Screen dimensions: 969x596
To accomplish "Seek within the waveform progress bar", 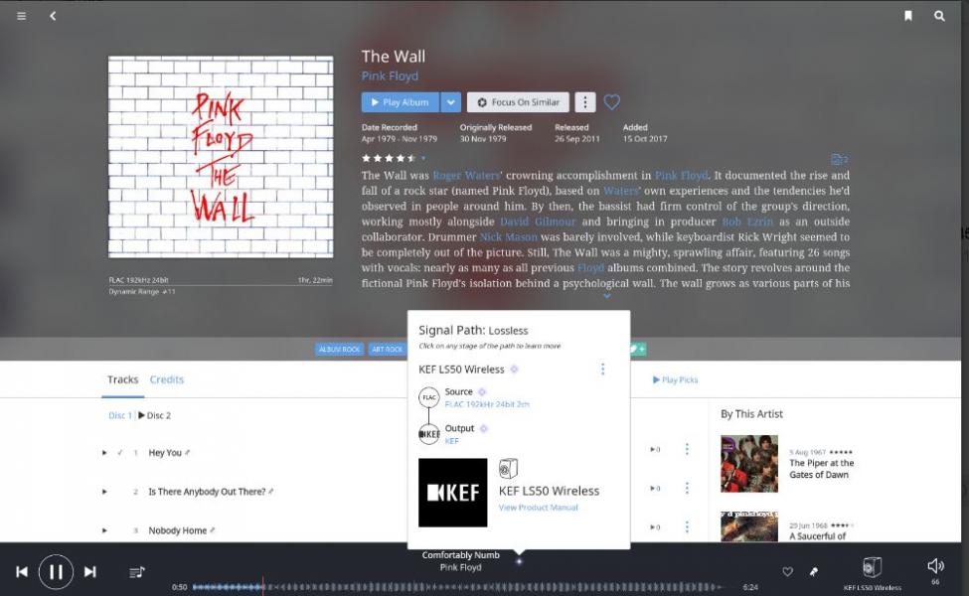I will click(x=458, y=587).
